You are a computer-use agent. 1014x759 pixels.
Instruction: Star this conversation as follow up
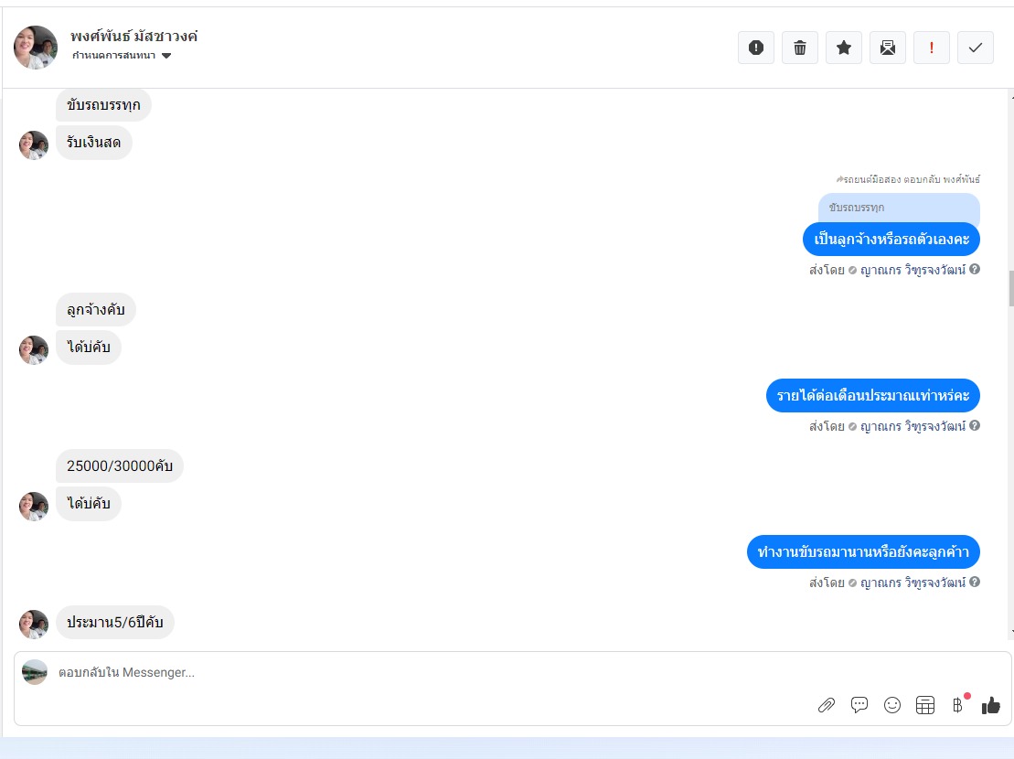843,48
